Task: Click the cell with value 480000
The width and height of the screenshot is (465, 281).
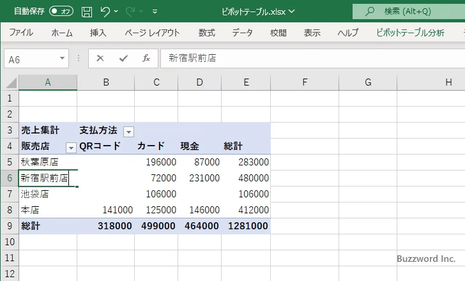Action: coord(246,178)
